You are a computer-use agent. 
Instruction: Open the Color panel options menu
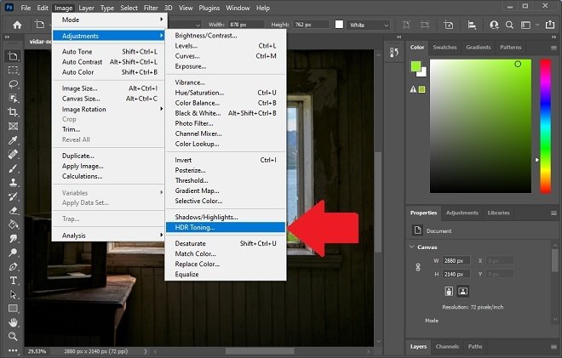[553, 48]
